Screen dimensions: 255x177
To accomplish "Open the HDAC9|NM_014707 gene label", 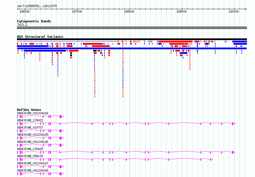I will click(x=30, y=127).
